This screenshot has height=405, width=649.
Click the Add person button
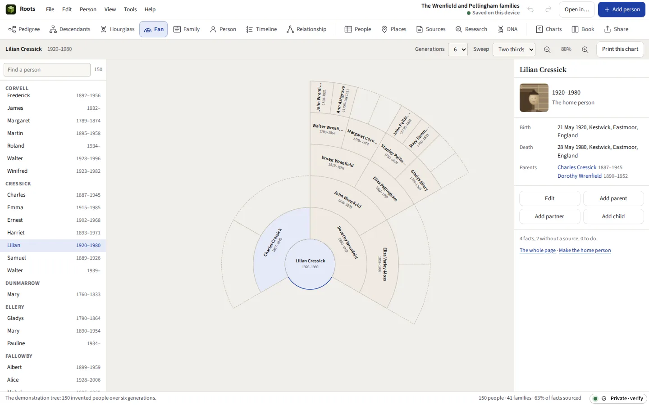pyautogui.click(x=622, y=9)
